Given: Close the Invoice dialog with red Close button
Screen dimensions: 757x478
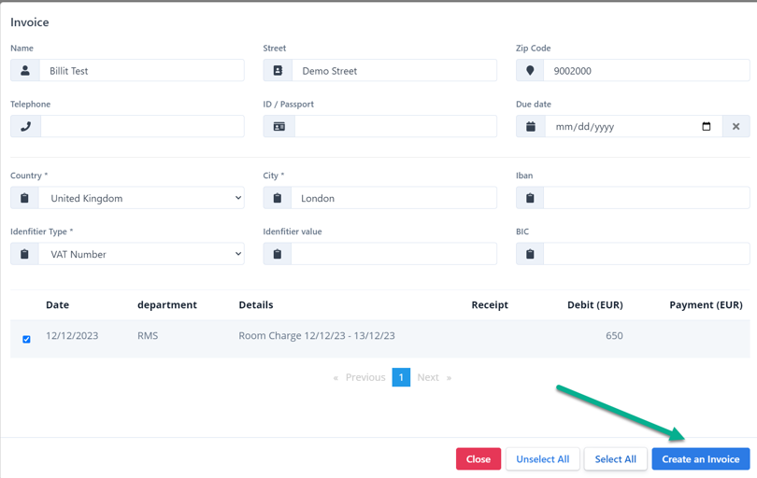Looking at the screenshot, I should [x=478, y=459].
